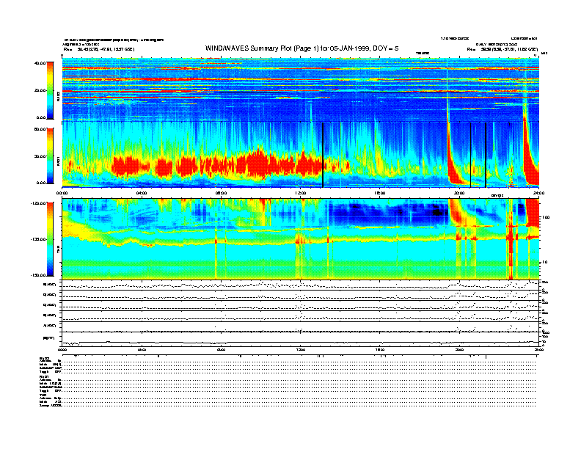Click the thick black line in RAD1 panel

pyautogui.click(x=323, y=155)
